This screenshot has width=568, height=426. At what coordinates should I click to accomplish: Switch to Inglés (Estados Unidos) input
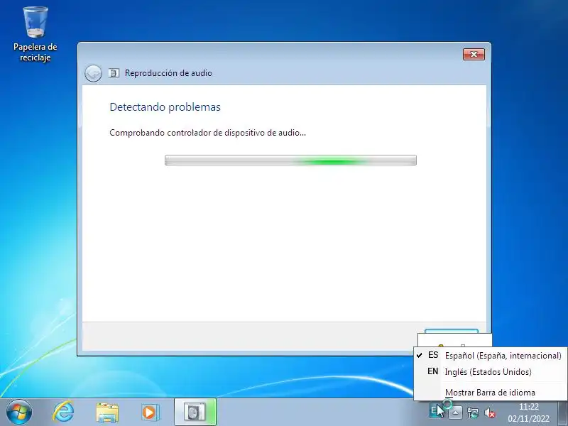point(490,371)
